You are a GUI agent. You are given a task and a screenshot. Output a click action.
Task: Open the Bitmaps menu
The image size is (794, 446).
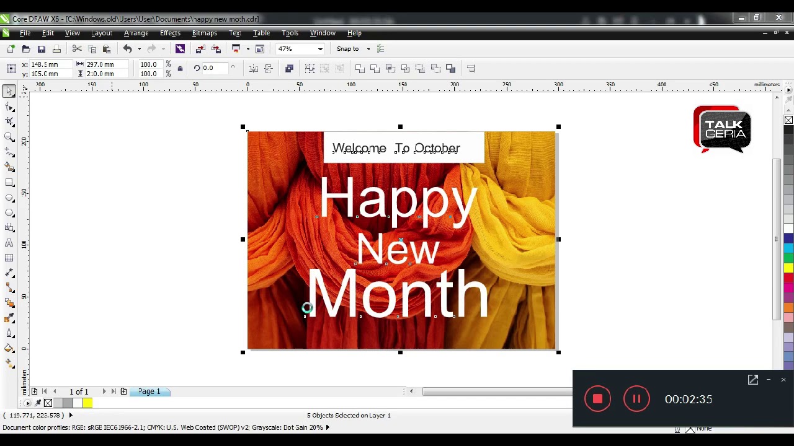click(204, 33)
